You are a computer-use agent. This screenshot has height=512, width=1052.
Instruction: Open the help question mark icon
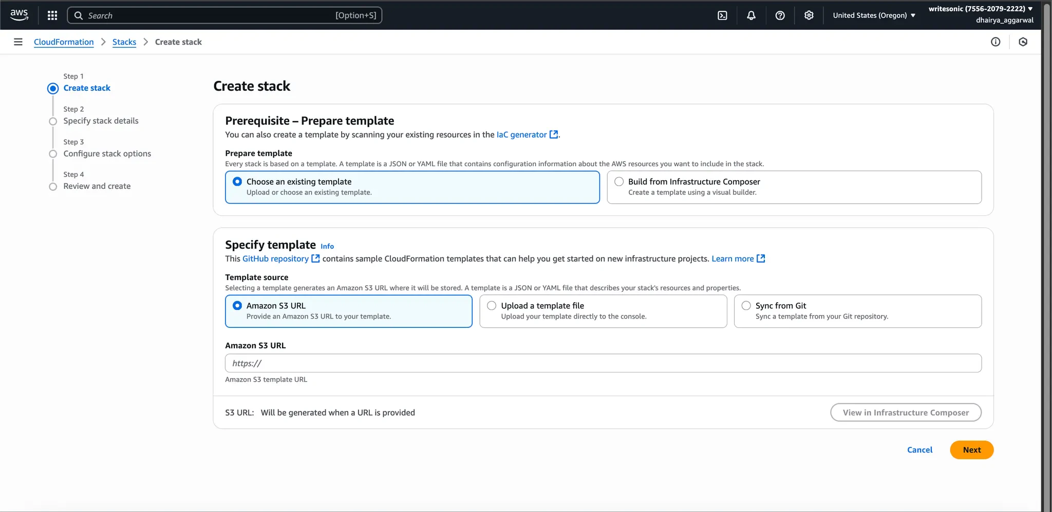(780, 15)
